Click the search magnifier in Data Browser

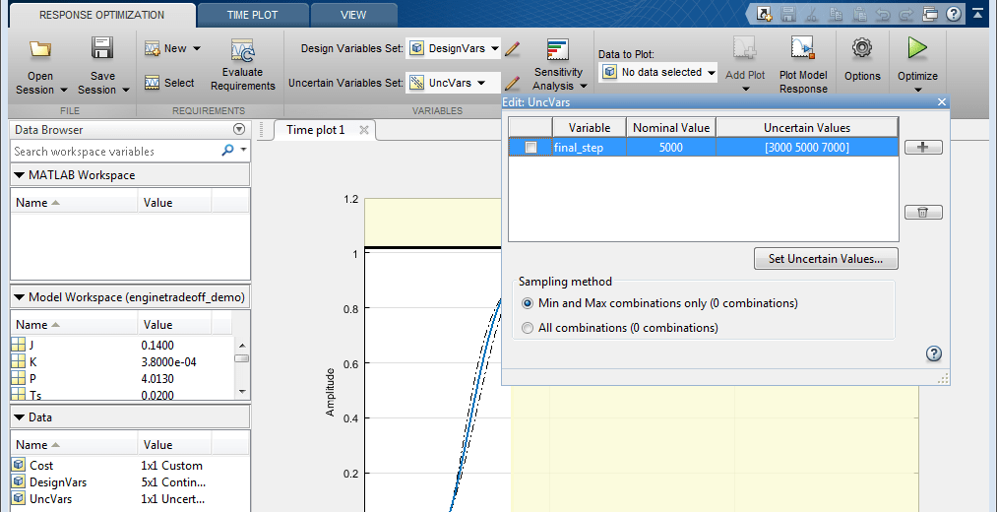[228, 151]
